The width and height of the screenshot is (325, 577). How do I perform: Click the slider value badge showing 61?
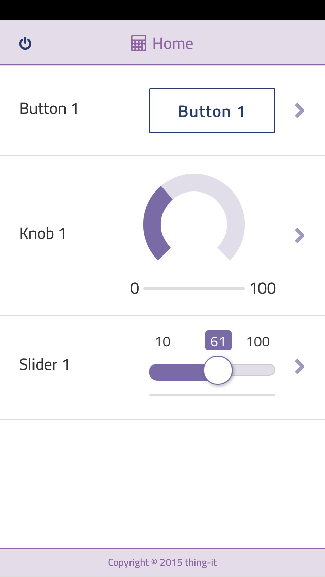218,341
